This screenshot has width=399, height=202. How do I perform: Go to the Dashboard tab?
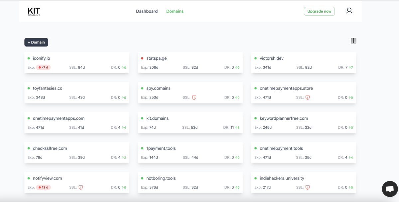pos(147,11)
